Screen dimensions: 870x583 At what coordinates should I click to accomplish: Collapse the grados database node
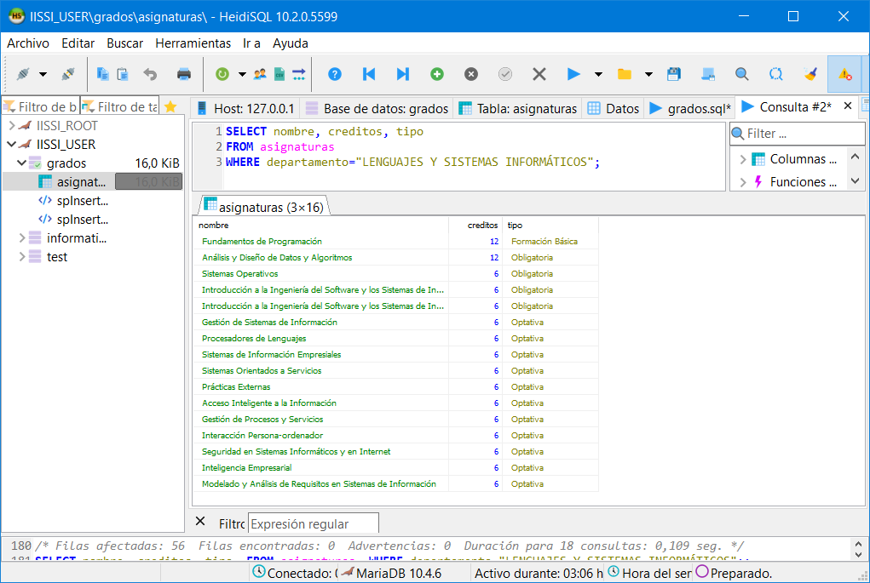point(22,163)
